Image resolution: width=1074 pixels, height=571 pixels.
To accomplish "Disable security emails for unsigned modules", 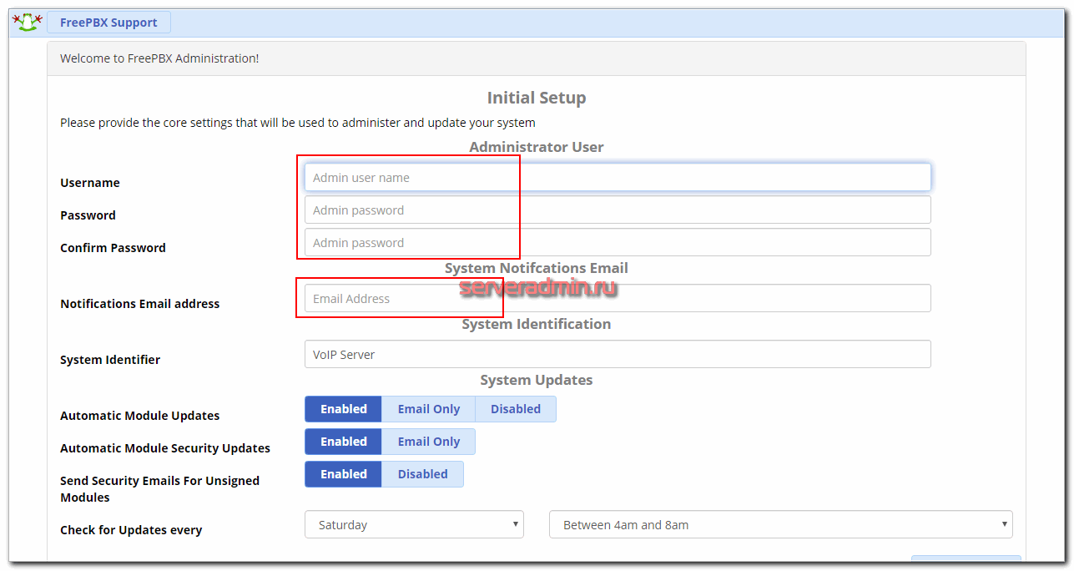I will pyautogui.click(x=422, y=474).
